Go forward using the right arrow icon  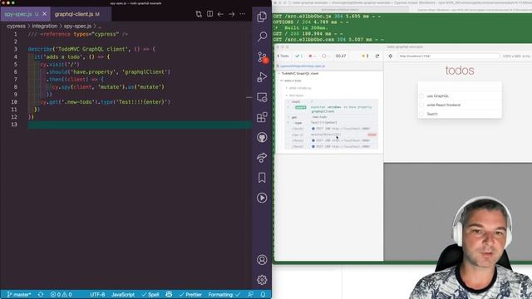pos(232,14)
